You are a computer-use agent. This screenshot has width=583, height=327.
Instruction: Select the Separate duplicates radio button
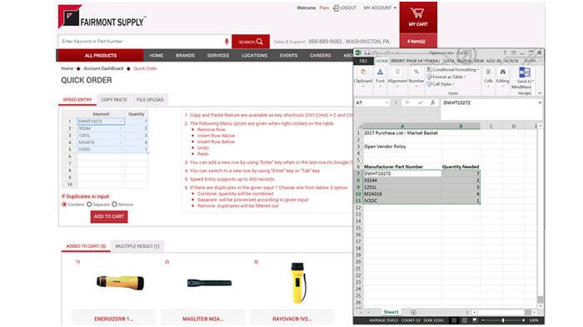[x=89, y=205]
